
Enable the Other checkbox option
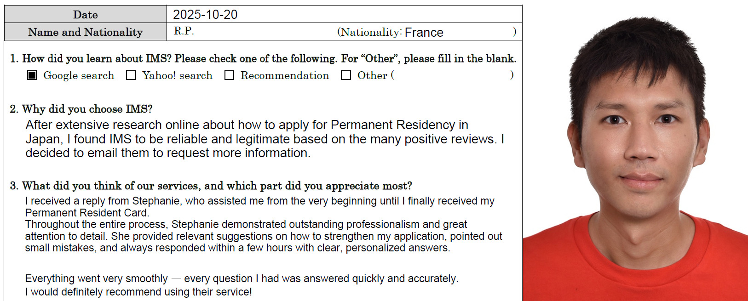pyautogui.click(x=346, y=75)
